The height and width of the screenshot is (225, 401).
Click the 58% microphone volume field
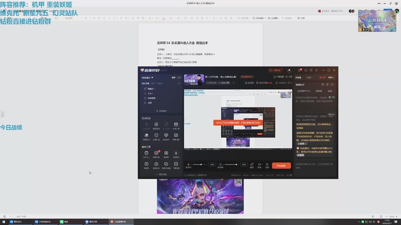tap(212, 164)
